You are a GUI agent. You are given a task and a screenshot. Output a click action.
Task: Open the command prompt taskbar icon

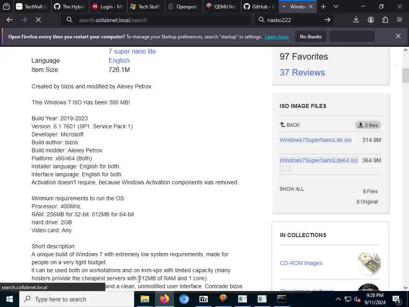(282, 299)
